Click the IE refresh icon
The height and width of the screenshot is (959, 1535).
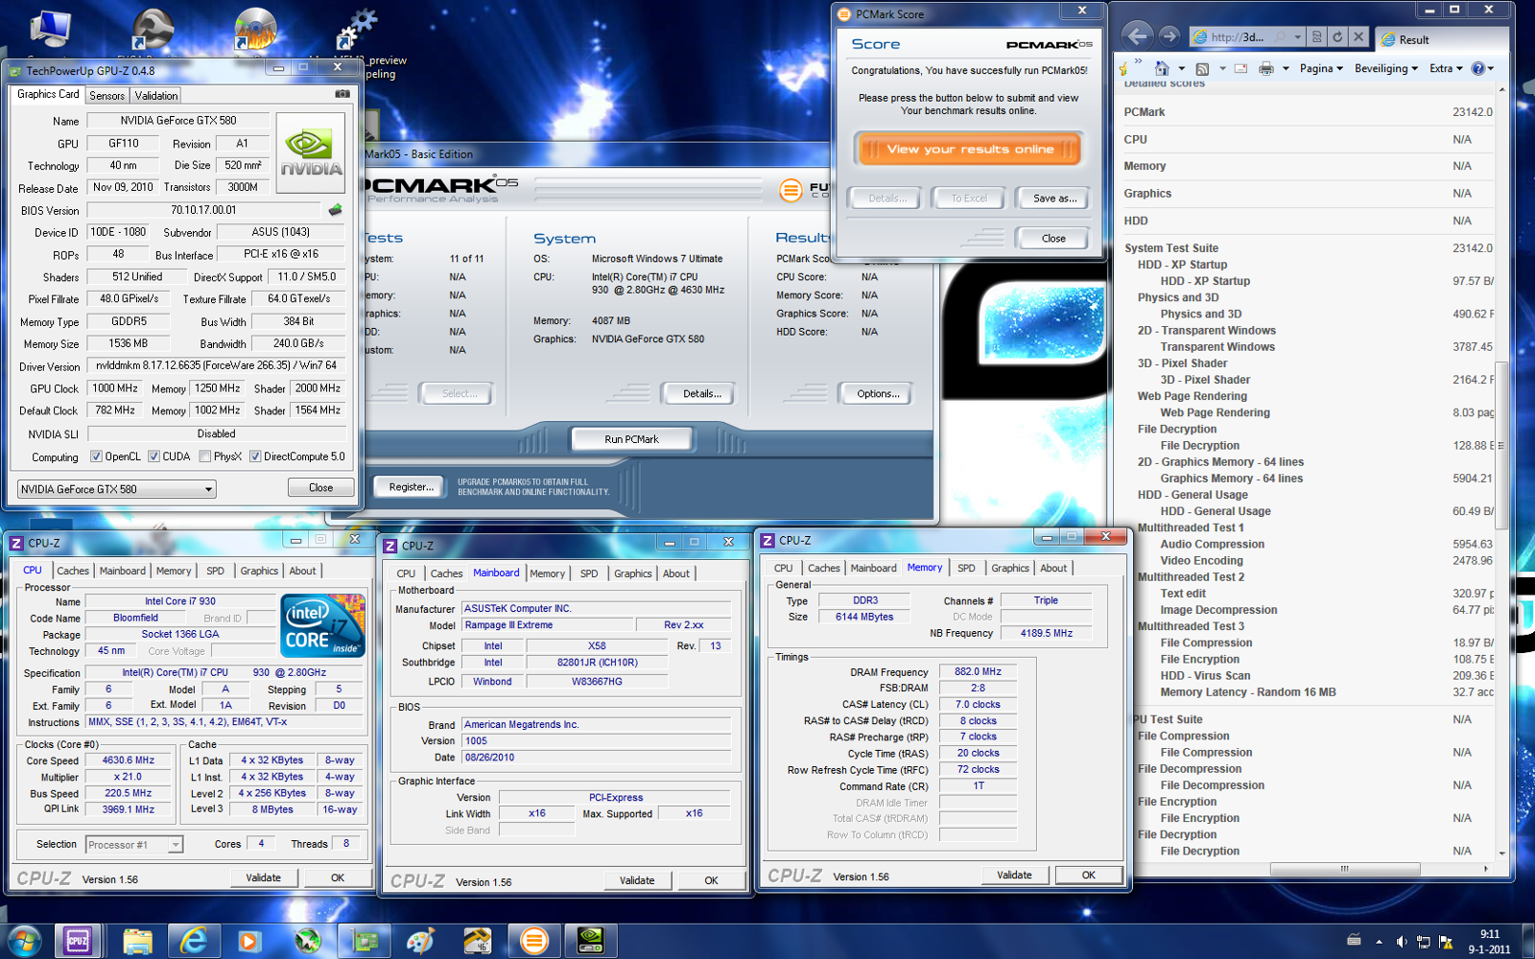click(1337, 37)
